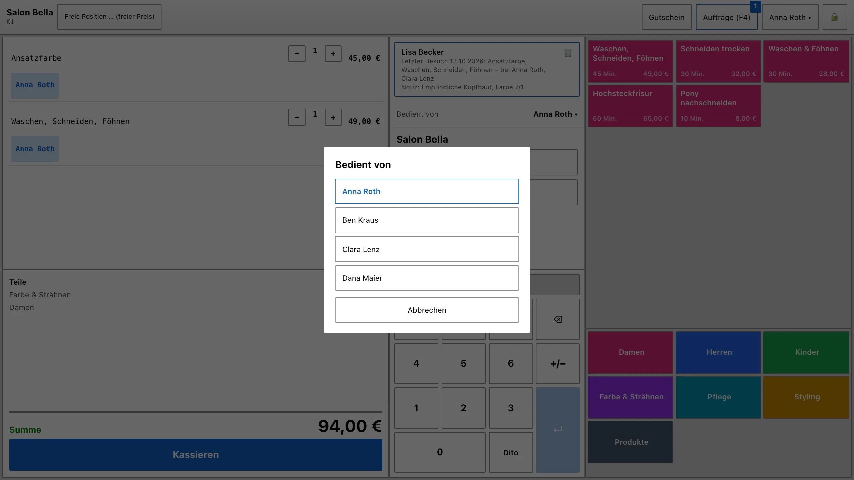The width and height of the screenshot is (854, 480).
Task: Increase Ansatzfarbe quantity with plus
Action: click(x=333, y=54)
